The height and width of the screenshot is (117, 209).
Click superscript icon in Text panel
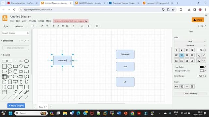click(204, 55)
